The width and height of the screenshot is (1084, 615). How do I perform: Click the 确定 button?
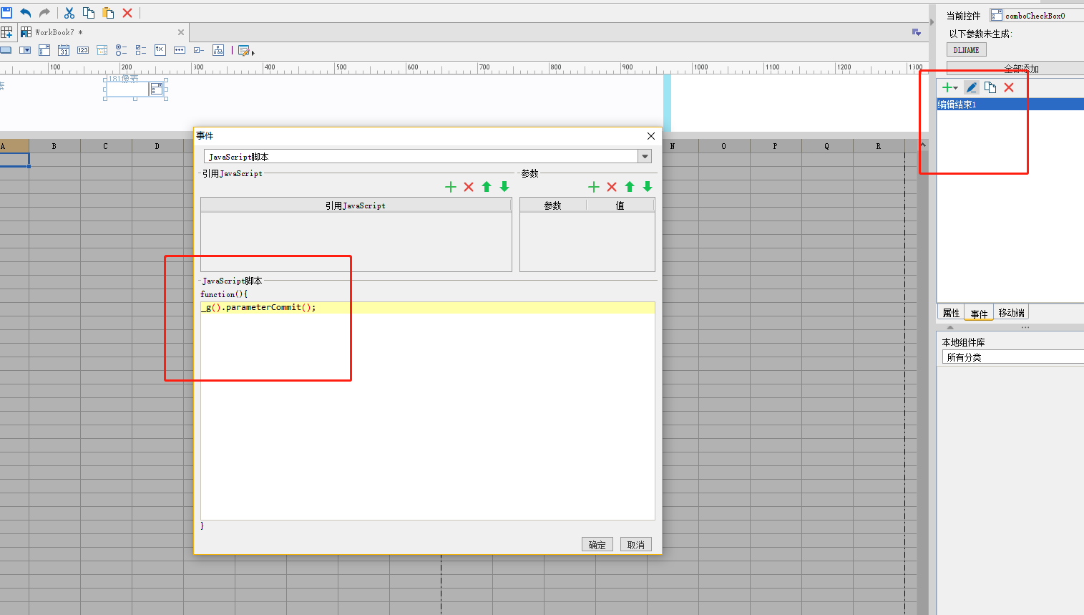(597, 545)
